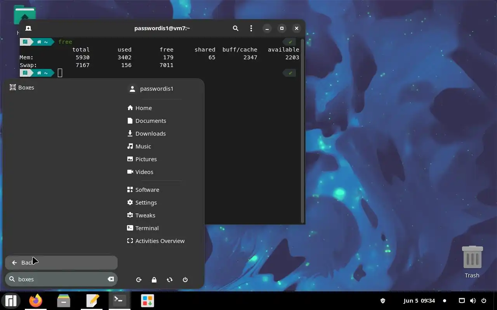Close the terminal window
The width and height of the screenshot is (497, 310).
click(297, 28)
